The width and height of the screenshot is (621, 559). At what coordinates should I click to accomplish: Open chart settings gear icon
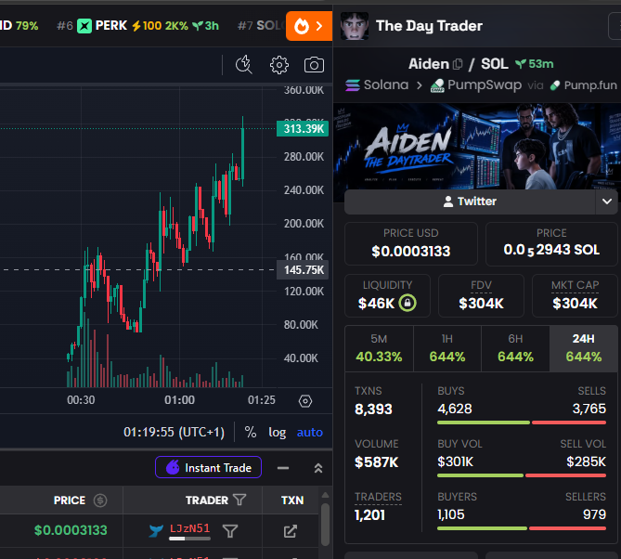279,65
